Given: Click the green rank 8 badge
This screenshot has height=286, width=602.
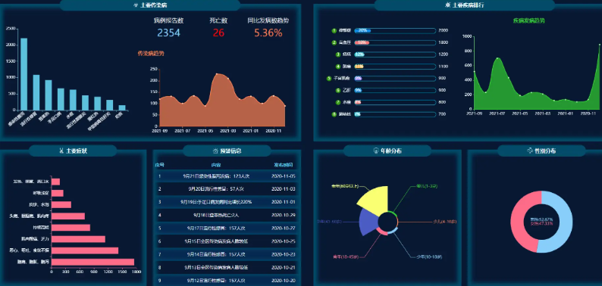Looking at the screenshot, I should (x=334, y=114).
